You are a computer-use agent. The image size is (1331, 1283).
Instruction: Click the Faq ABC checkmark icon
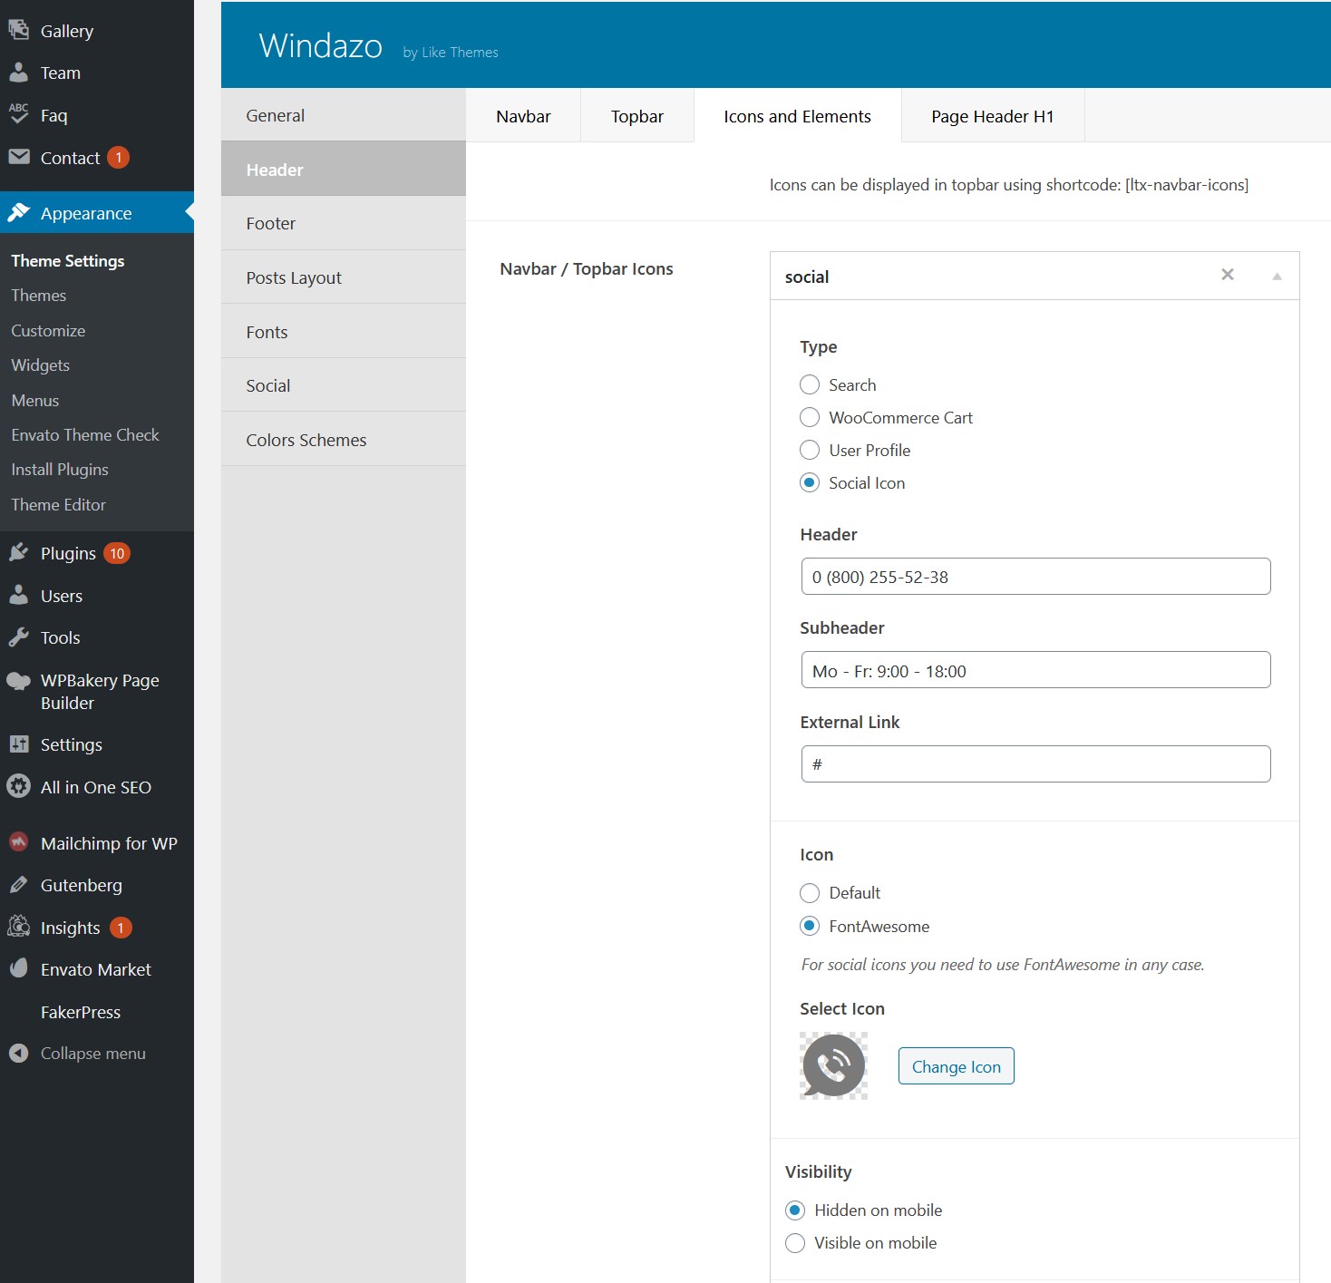18,114
